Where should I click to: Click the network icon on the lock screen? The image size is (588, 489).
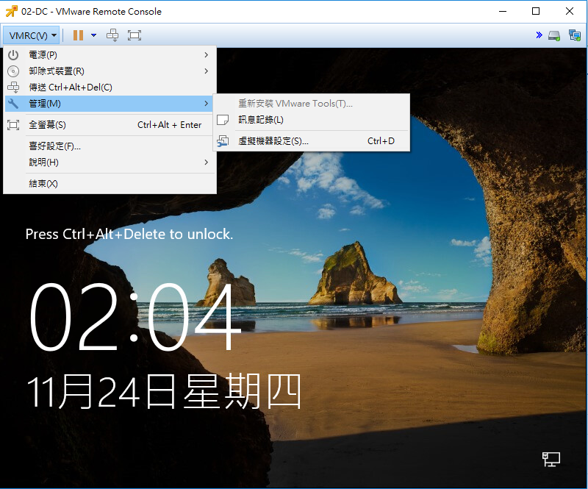click(550, 458)
